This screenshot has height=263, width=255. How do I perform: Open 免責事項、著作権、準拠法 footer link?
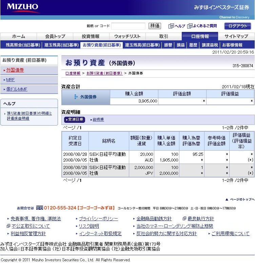pyautogui.click(x=36, y=219)
